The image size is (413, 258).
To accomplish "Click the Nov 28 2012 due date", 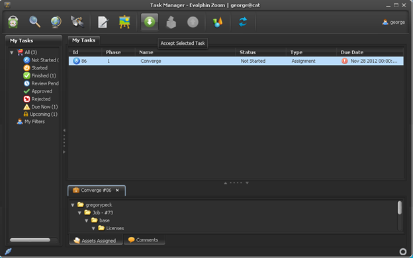I will 374,61.
